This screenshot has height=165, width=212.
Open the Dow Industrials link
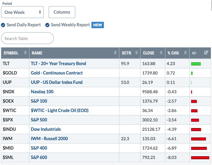(46, 129)
